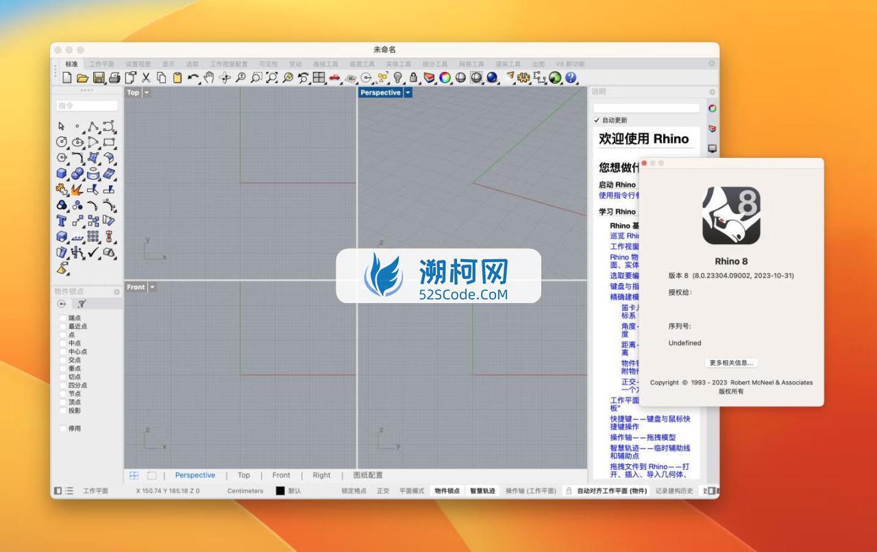Open the Top viewport dropdown arrow
Viewport: 877px width, 552px height.
click(146, 93)
